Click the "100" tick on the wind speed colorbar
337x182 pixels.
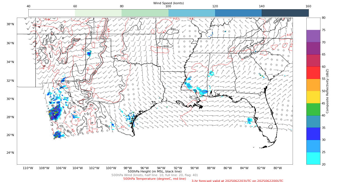pos(168,6)
